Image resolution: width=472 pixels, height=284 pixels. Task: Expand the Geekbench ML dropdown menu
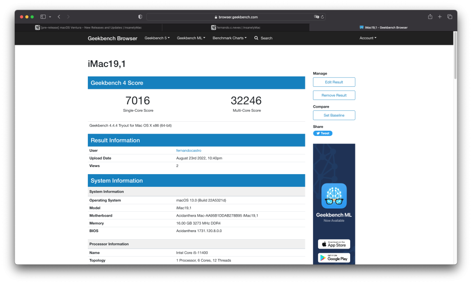(191, 38)
